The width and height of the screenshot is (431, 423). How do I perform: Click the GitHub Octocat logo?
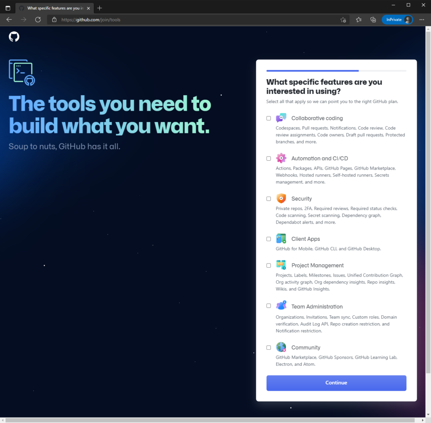coord(14,37)
